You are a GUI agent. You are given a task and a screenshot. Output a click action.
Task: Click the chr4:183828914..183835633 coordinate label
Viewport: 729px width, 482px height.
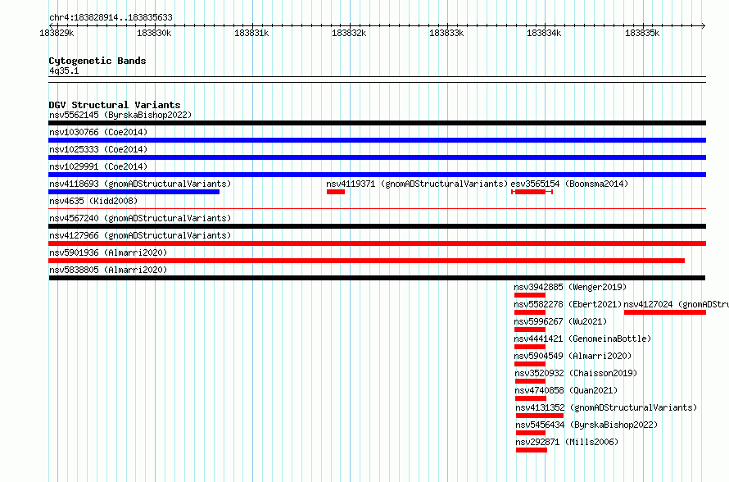coord(111,18)
